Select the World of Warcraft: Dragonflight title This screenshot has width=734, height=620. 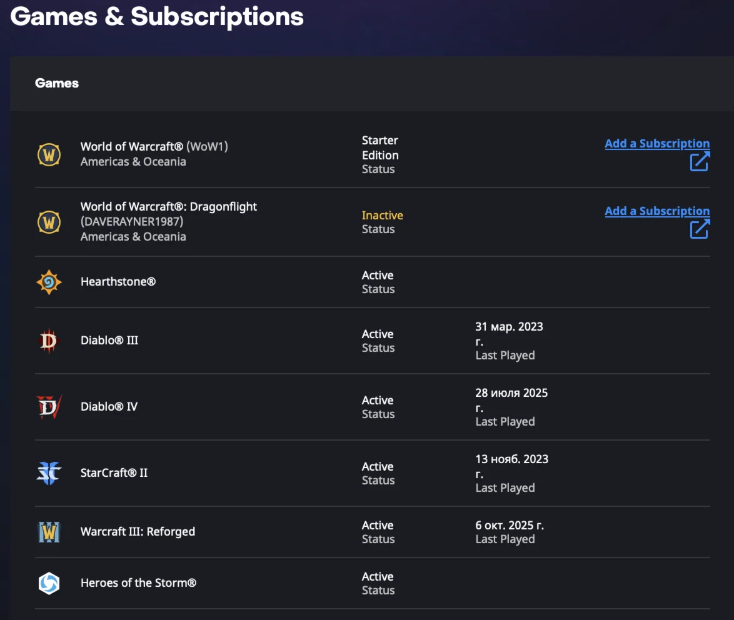169,206
